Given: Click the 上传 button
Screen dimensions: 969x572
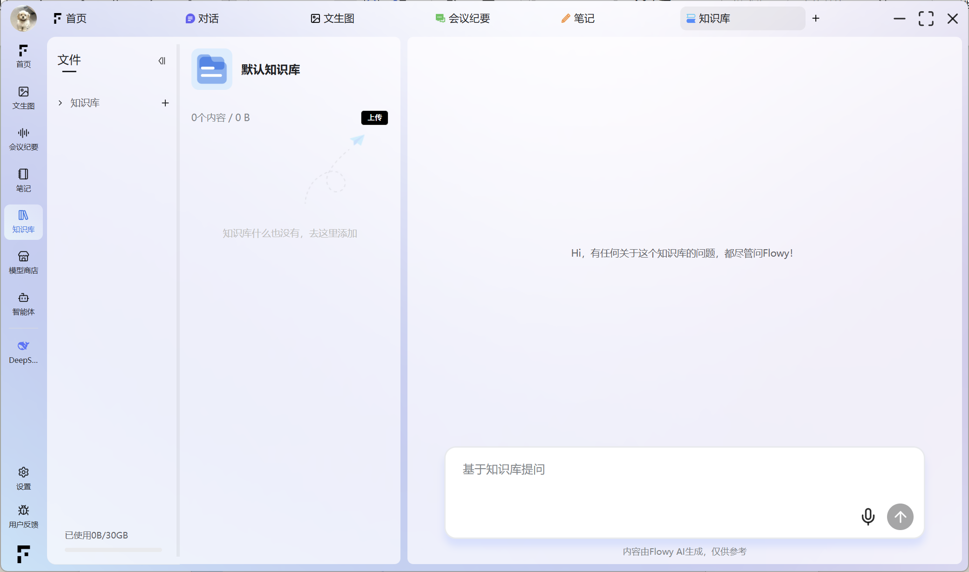Looking at the screenshot, I should click(x=374, y=117).
